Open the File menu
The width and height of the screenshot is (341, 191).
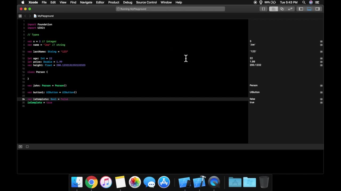pyautogui.click(x=44, y=2)
